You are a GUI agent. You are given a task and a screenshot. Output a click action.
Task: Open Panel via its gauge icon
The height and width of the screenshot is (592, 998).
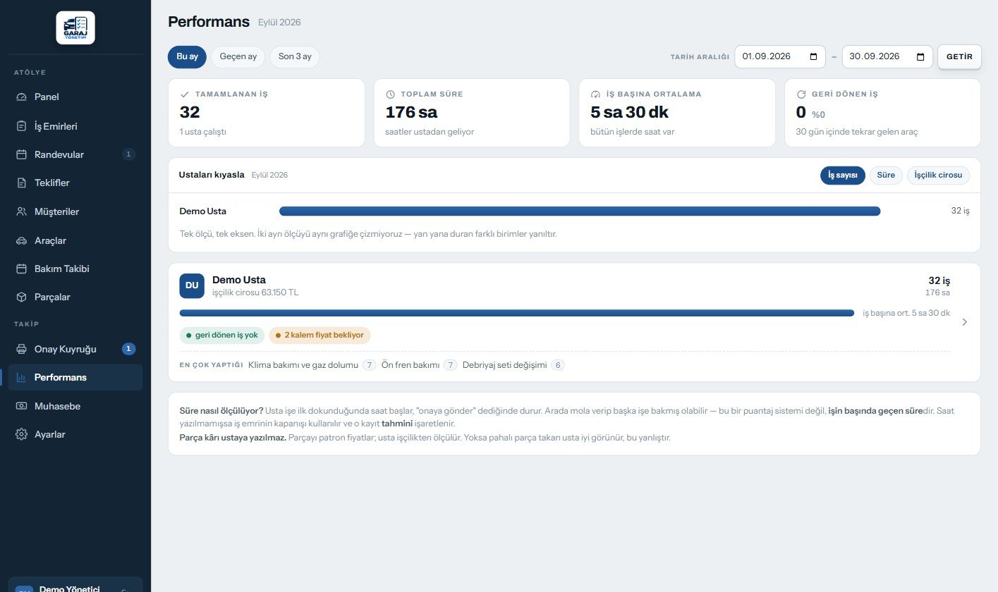pos(21,97)
